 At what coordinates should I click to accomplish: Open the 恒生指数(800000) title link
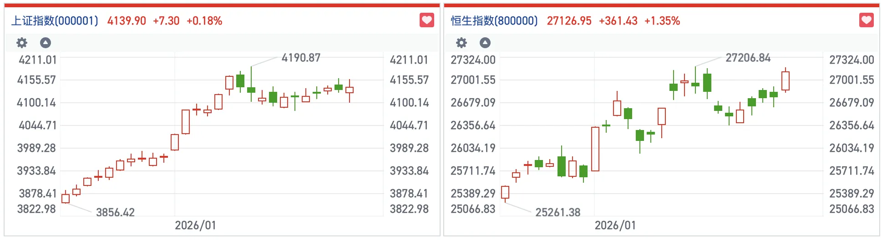point(494,21)
